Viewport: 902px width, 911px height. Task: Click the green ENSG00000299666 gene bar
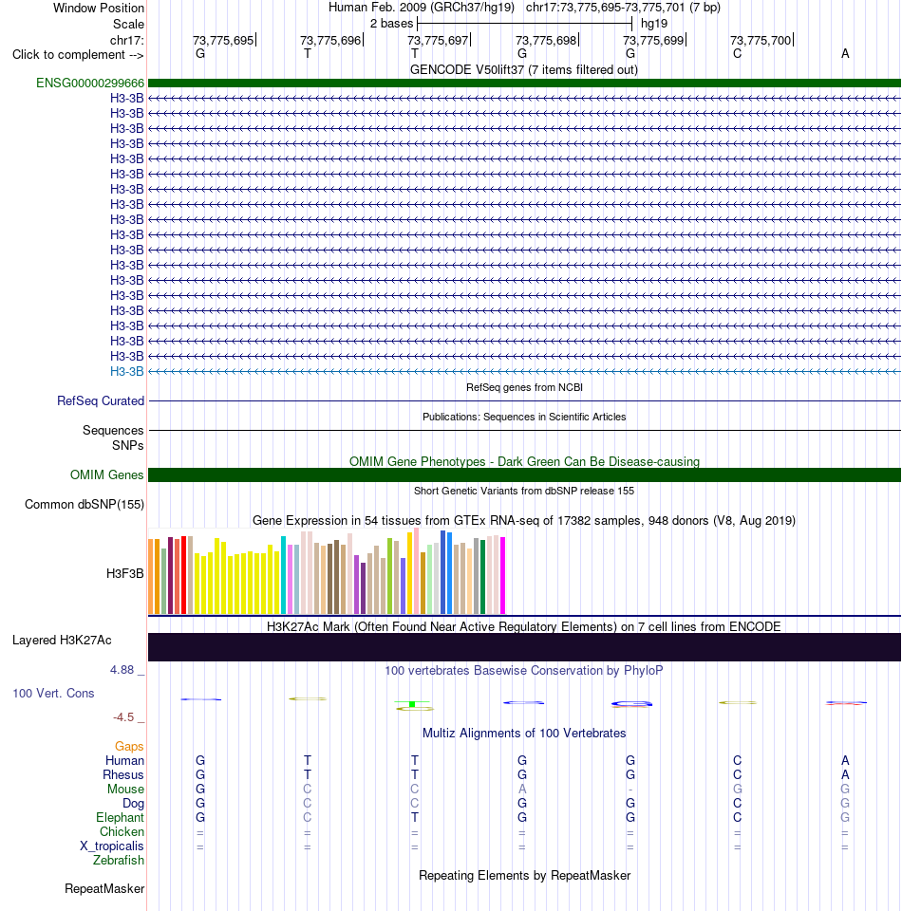point(524,84)
